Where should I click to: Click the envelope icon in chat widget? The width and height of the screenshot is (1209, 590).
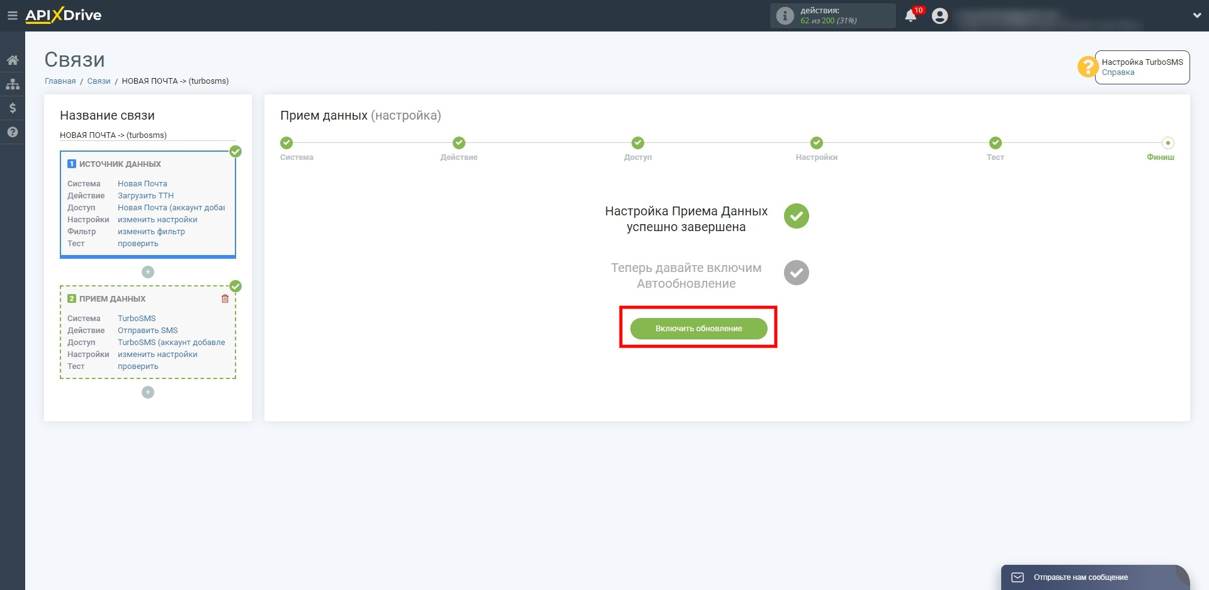1018,577
